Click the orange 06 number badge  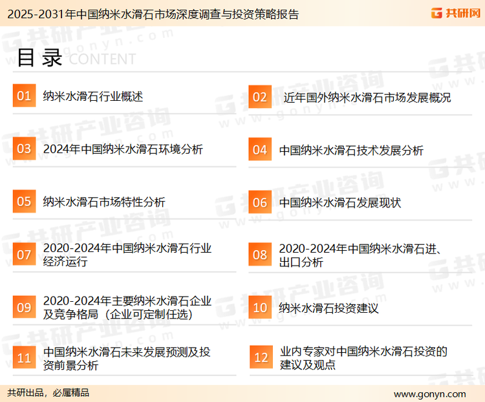coord(260,202)
